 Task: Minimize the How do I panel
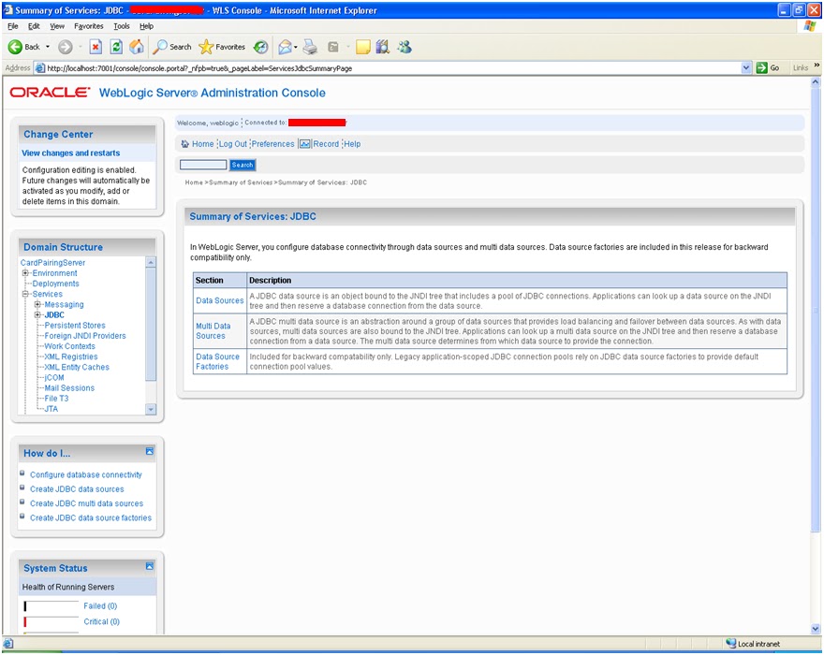150,451
